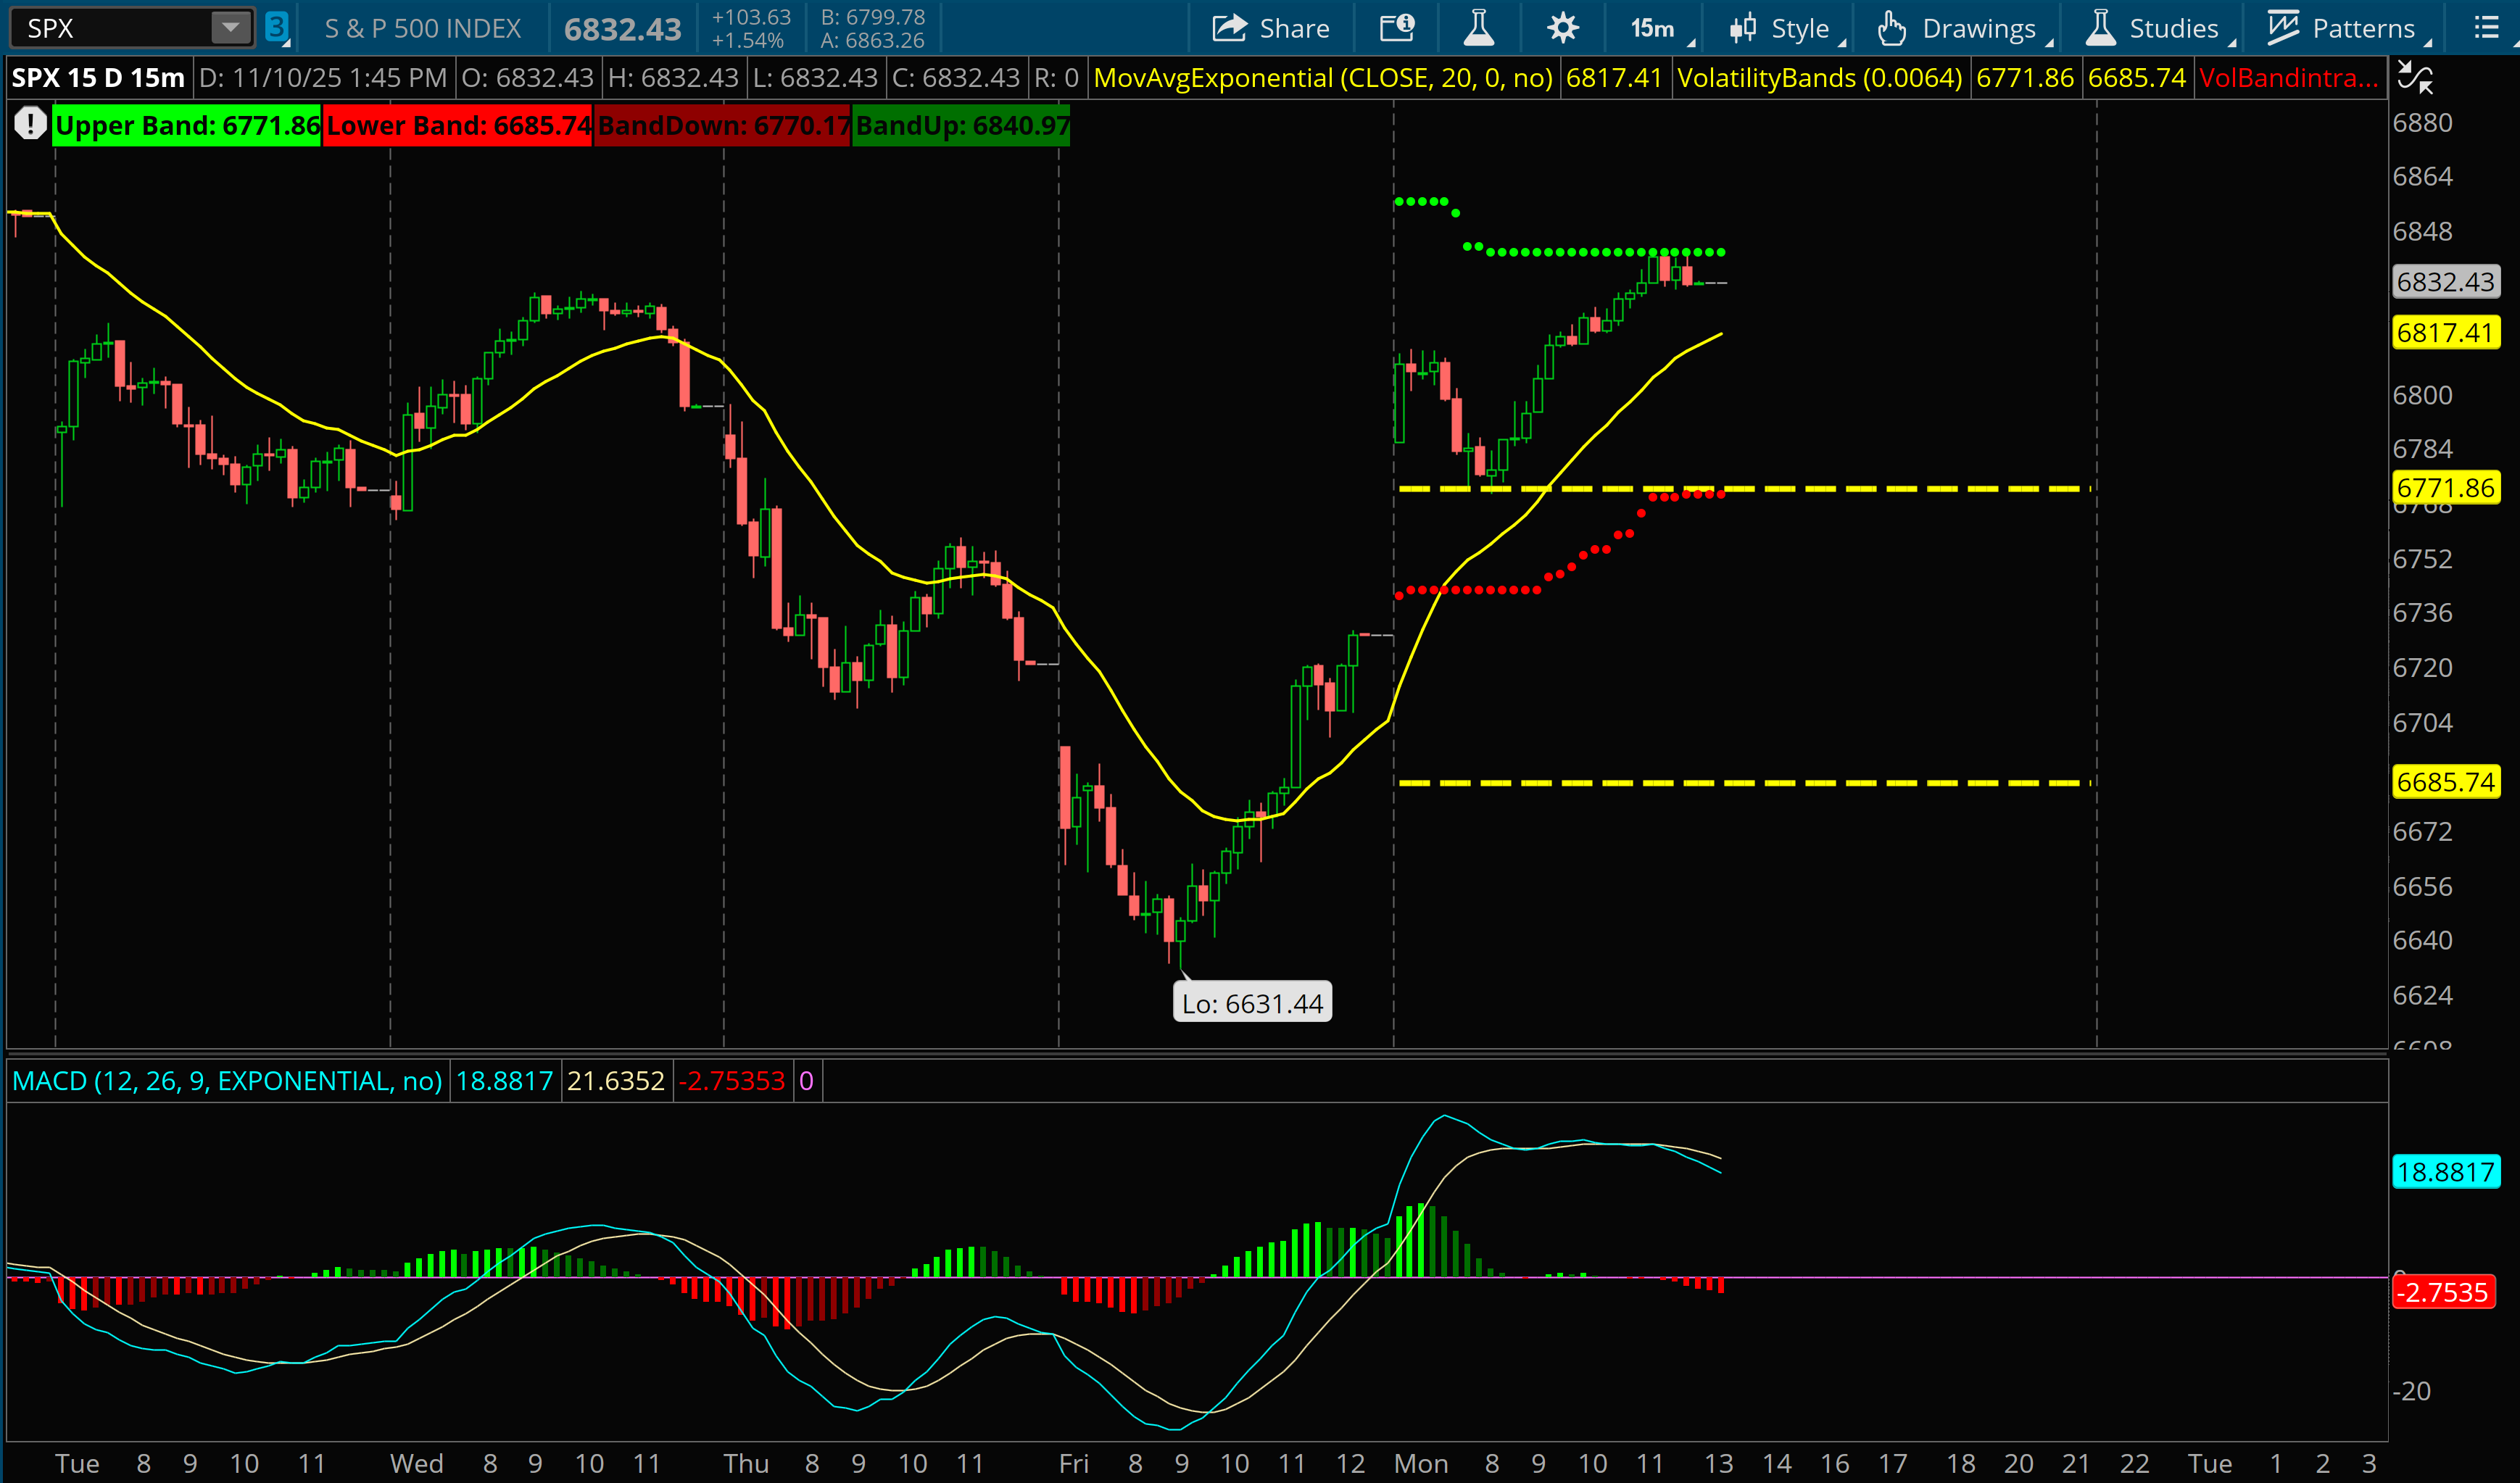Image resolution: width=2520 pixels, height=1483 pixels.
Task: Click the 6832.43 last price tag on axis
Action: click(x=2445, y=281)
